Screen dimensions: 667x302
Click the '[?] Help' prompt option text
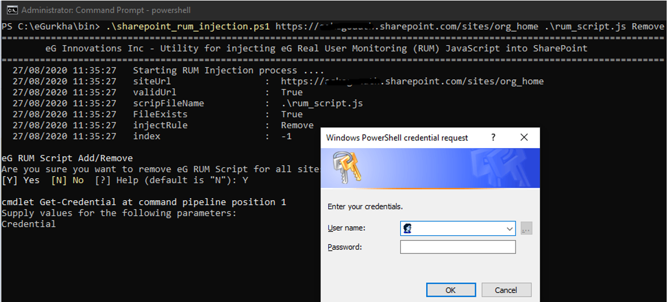[116, 180]
